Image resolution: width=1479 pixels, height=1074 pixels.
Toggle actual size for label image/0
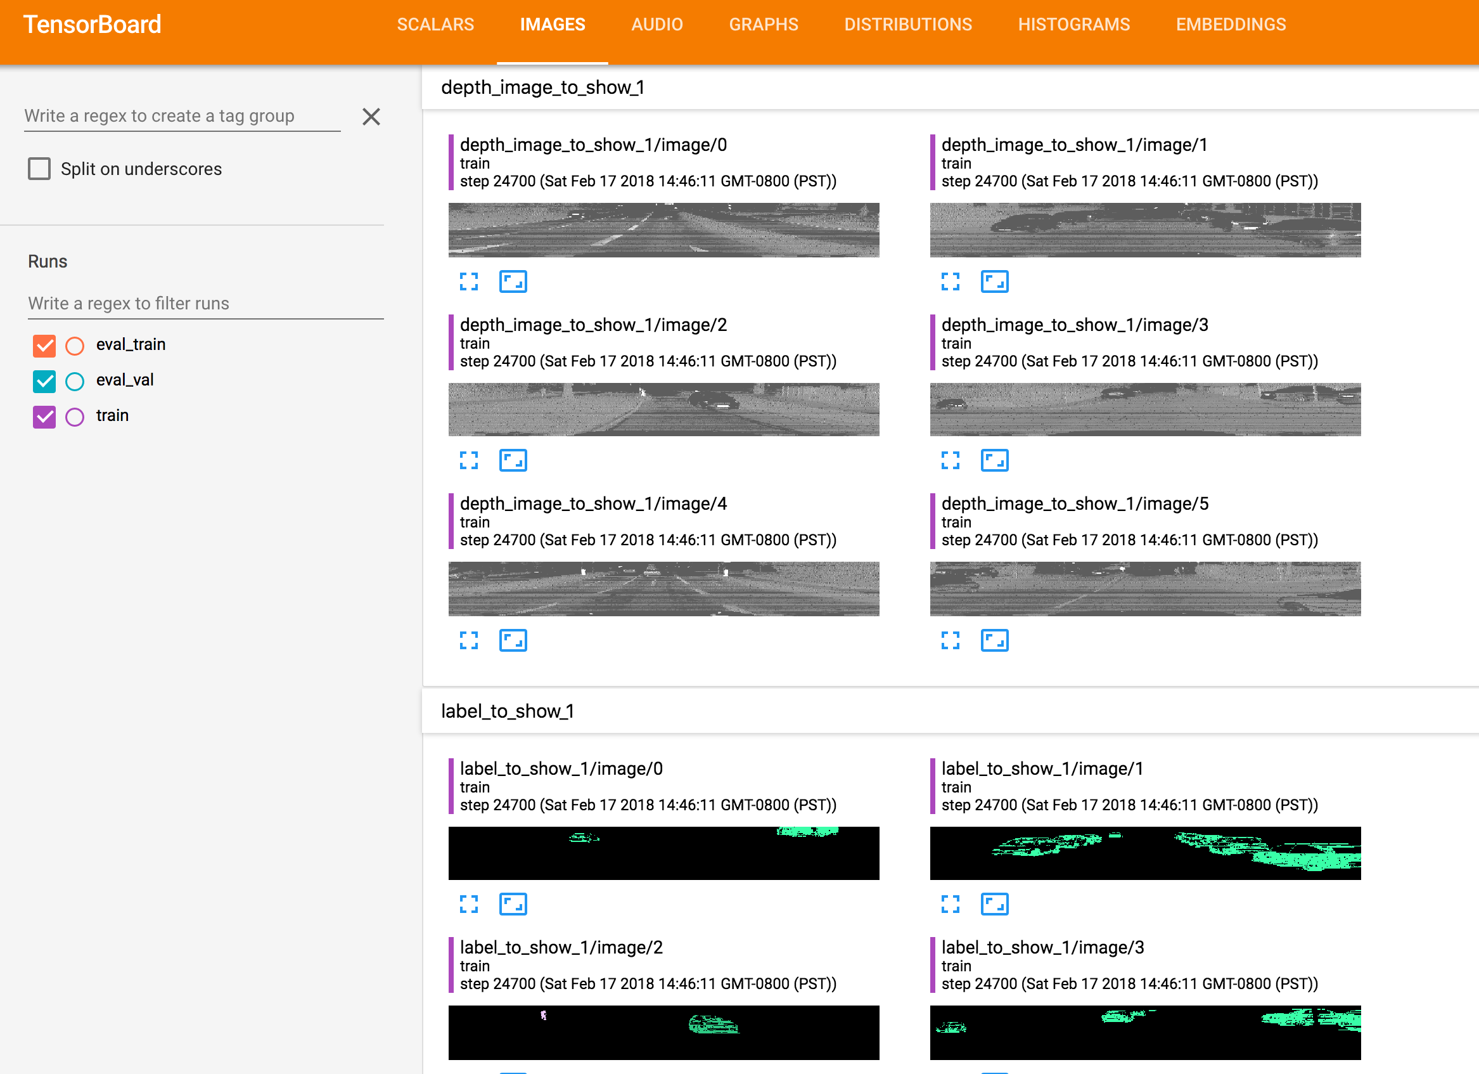click(513, 903)
